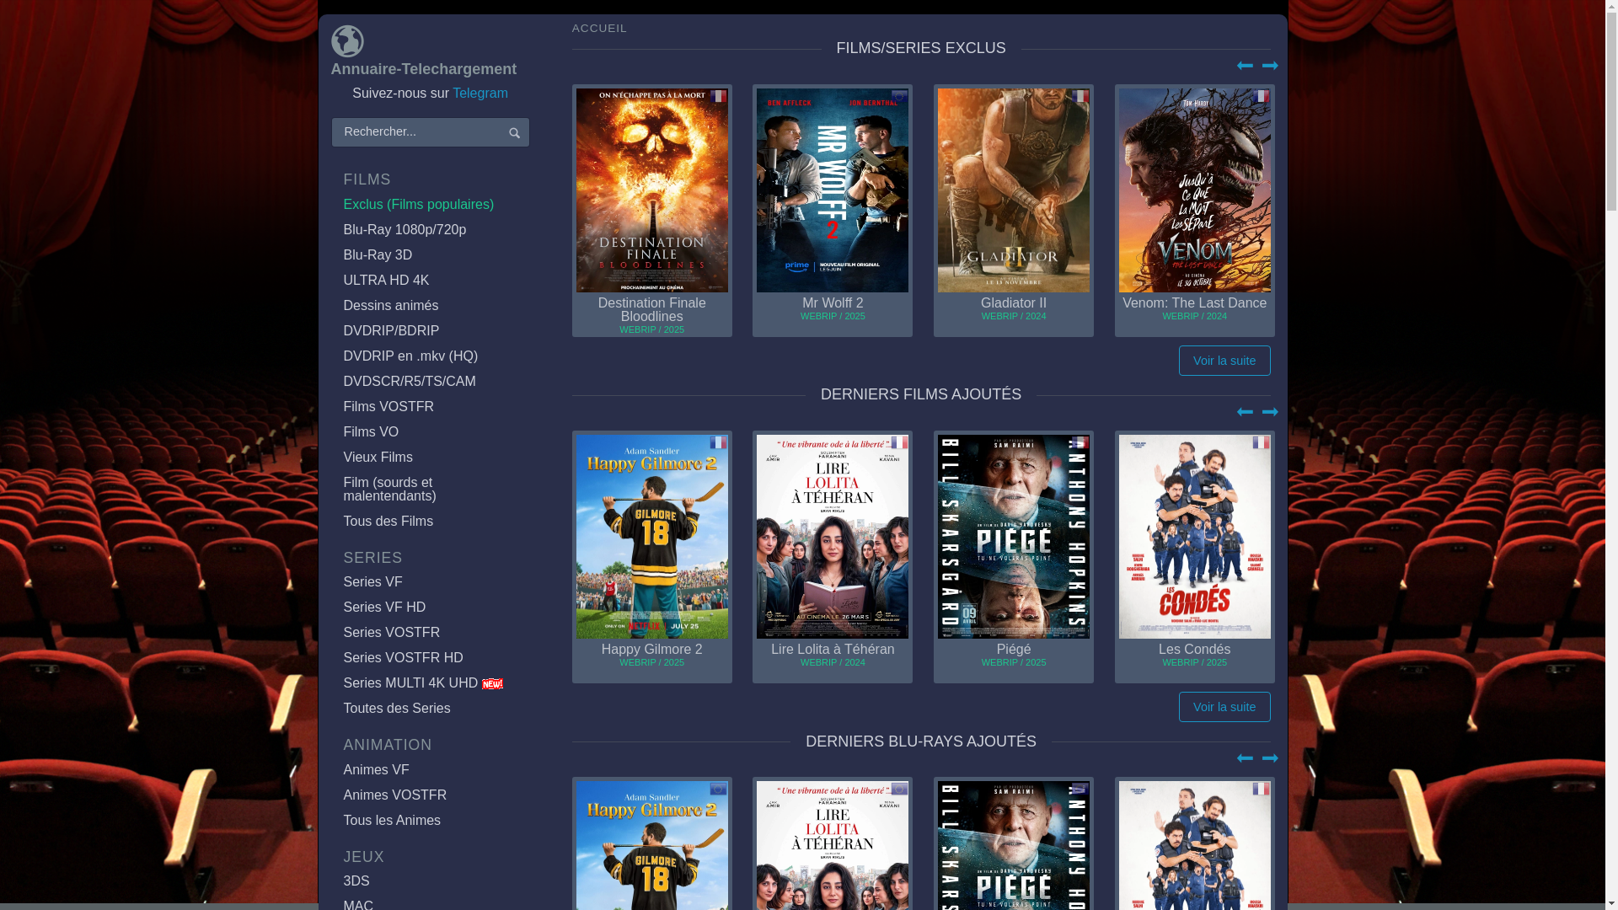Image resolution: width=1618 pixels, height=910 pixels.
Task: Open Series MULTI 4K UHD category
Action: (x=410, y=683)
